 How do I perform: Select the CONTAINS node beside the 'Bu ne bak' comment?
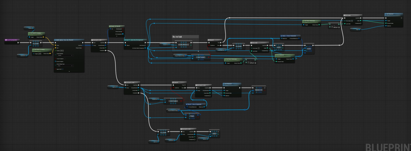tap(201, 57)
